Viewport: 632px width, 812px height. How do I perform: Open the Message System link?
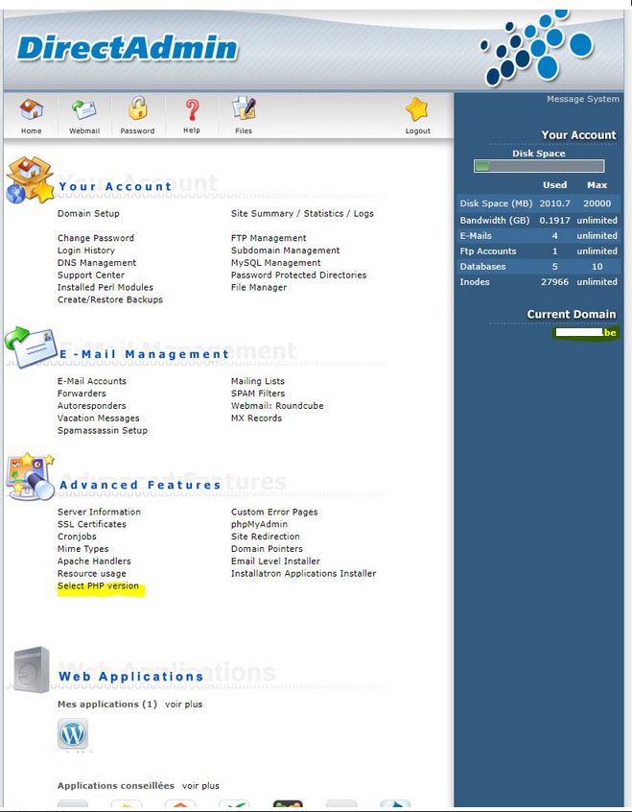(x=583, y=99)
